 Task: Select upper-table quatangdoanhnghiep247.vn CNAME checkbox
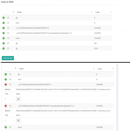[8, 33]
